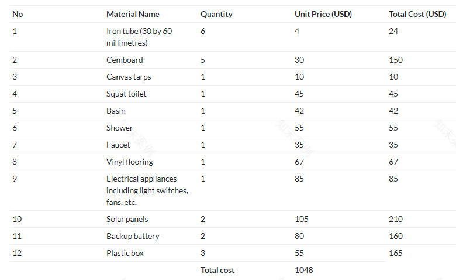Select the total value "1048"
Screen dimensions: 456x280
(x=304, y=270)
